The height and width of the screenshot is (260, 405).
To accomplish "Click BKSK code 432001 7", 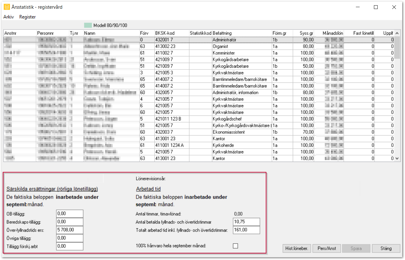I will (172, 40).
